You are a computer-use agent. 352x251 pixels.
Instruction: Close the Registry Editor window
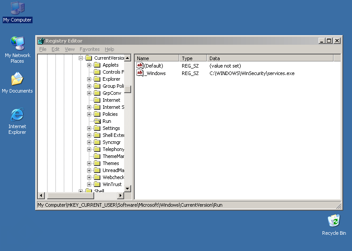click(337, 41)
